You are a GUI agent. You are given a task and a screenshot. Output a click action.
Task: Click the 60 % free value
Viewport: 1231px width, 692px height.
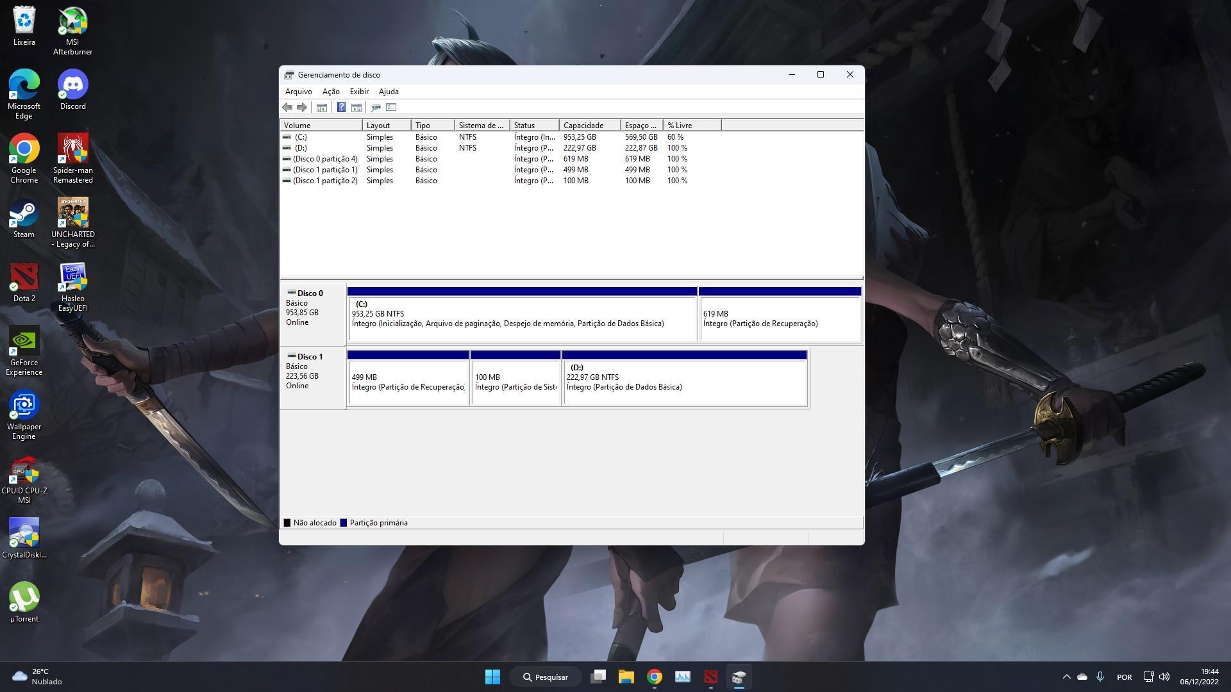click(675, 137)
